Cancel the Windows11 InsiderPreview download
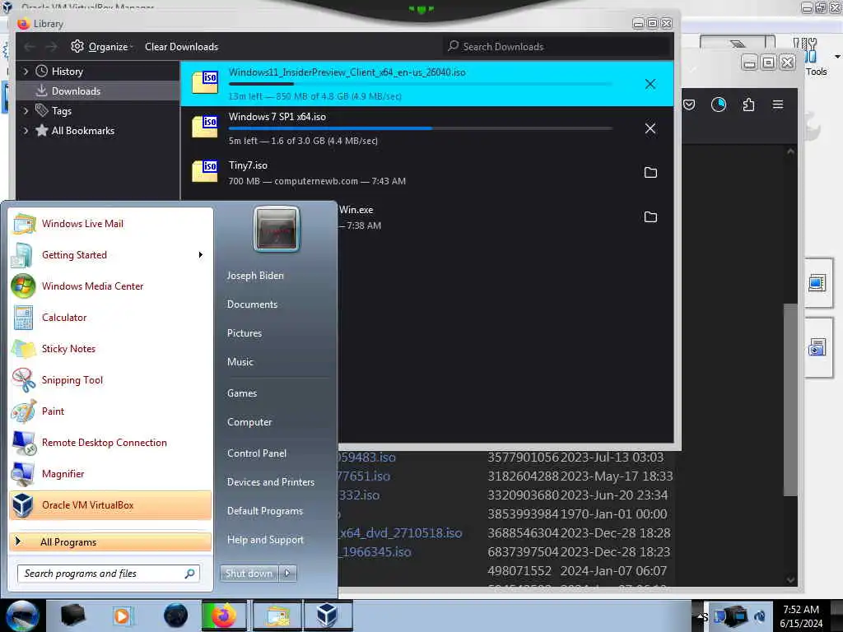This screenshot has height=632, width=843. pos(650,84)
